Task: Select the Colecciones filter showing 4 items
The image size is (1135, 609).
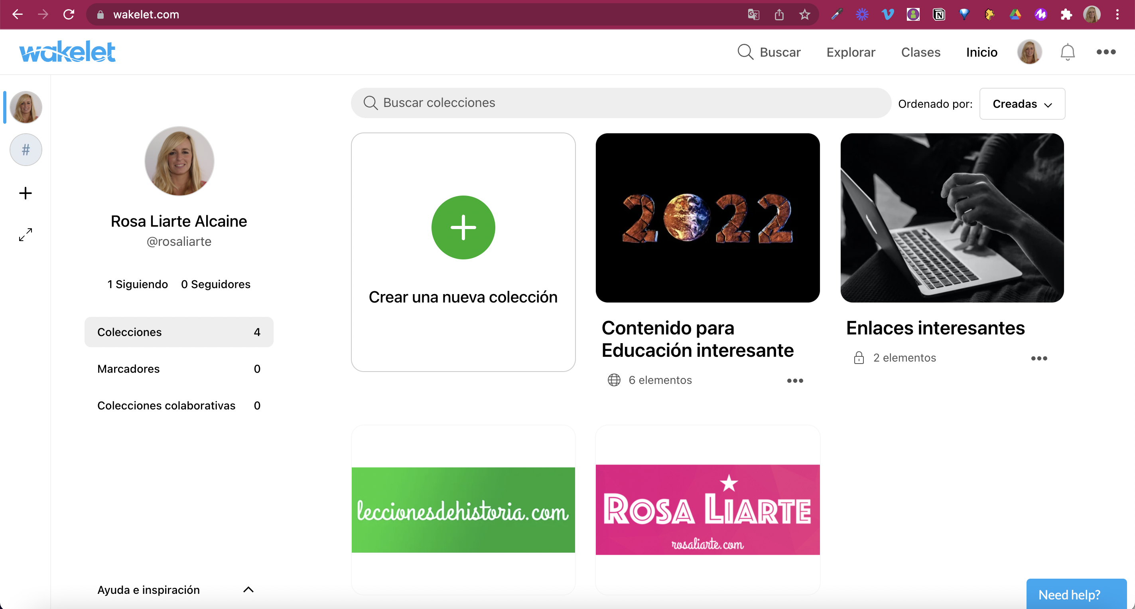Action: point(178,332)
